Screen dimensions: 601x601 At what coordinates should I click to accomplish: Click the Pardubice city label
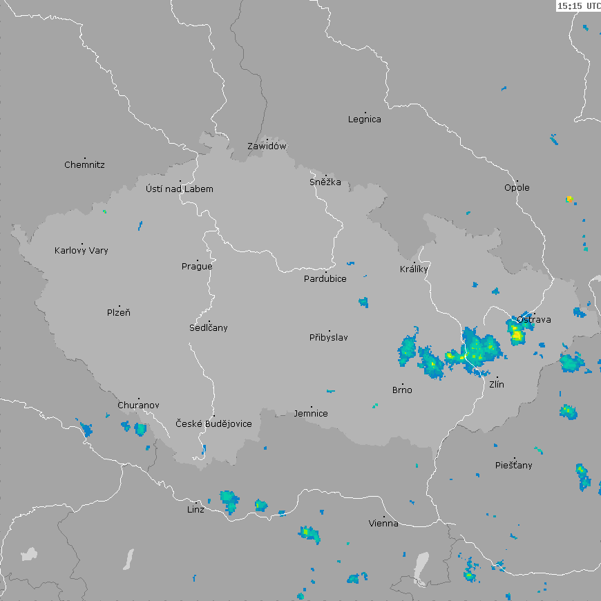coord(325,278)
